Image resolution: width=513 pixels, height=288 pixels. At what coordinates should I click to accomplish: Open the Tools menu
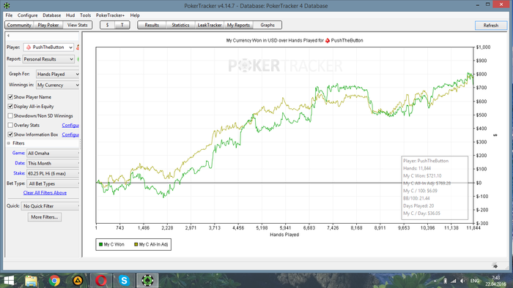[86, 15]
